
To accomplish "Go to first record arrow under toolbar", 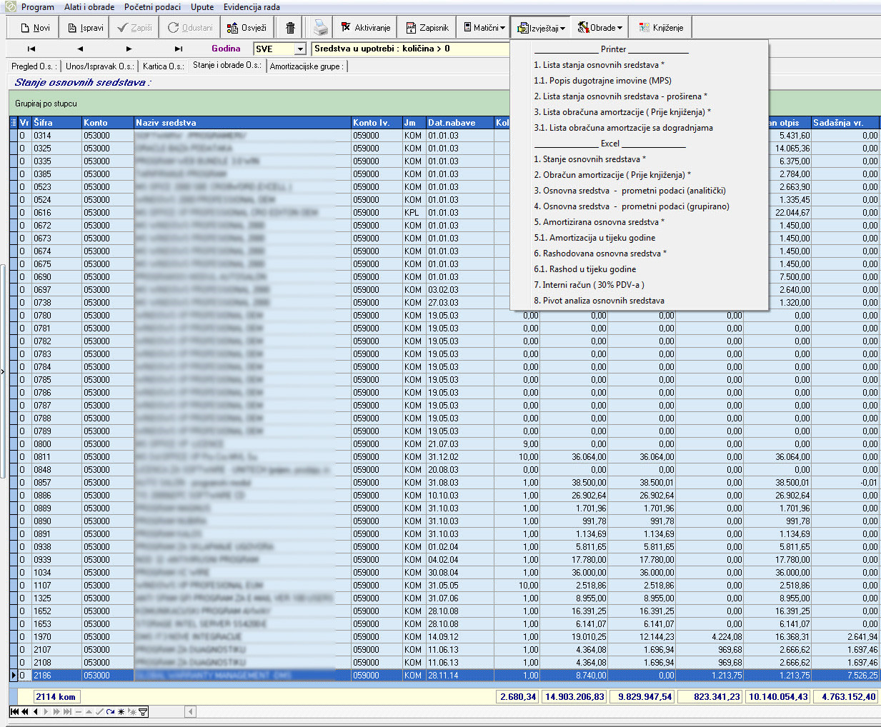I will (31, 49).
